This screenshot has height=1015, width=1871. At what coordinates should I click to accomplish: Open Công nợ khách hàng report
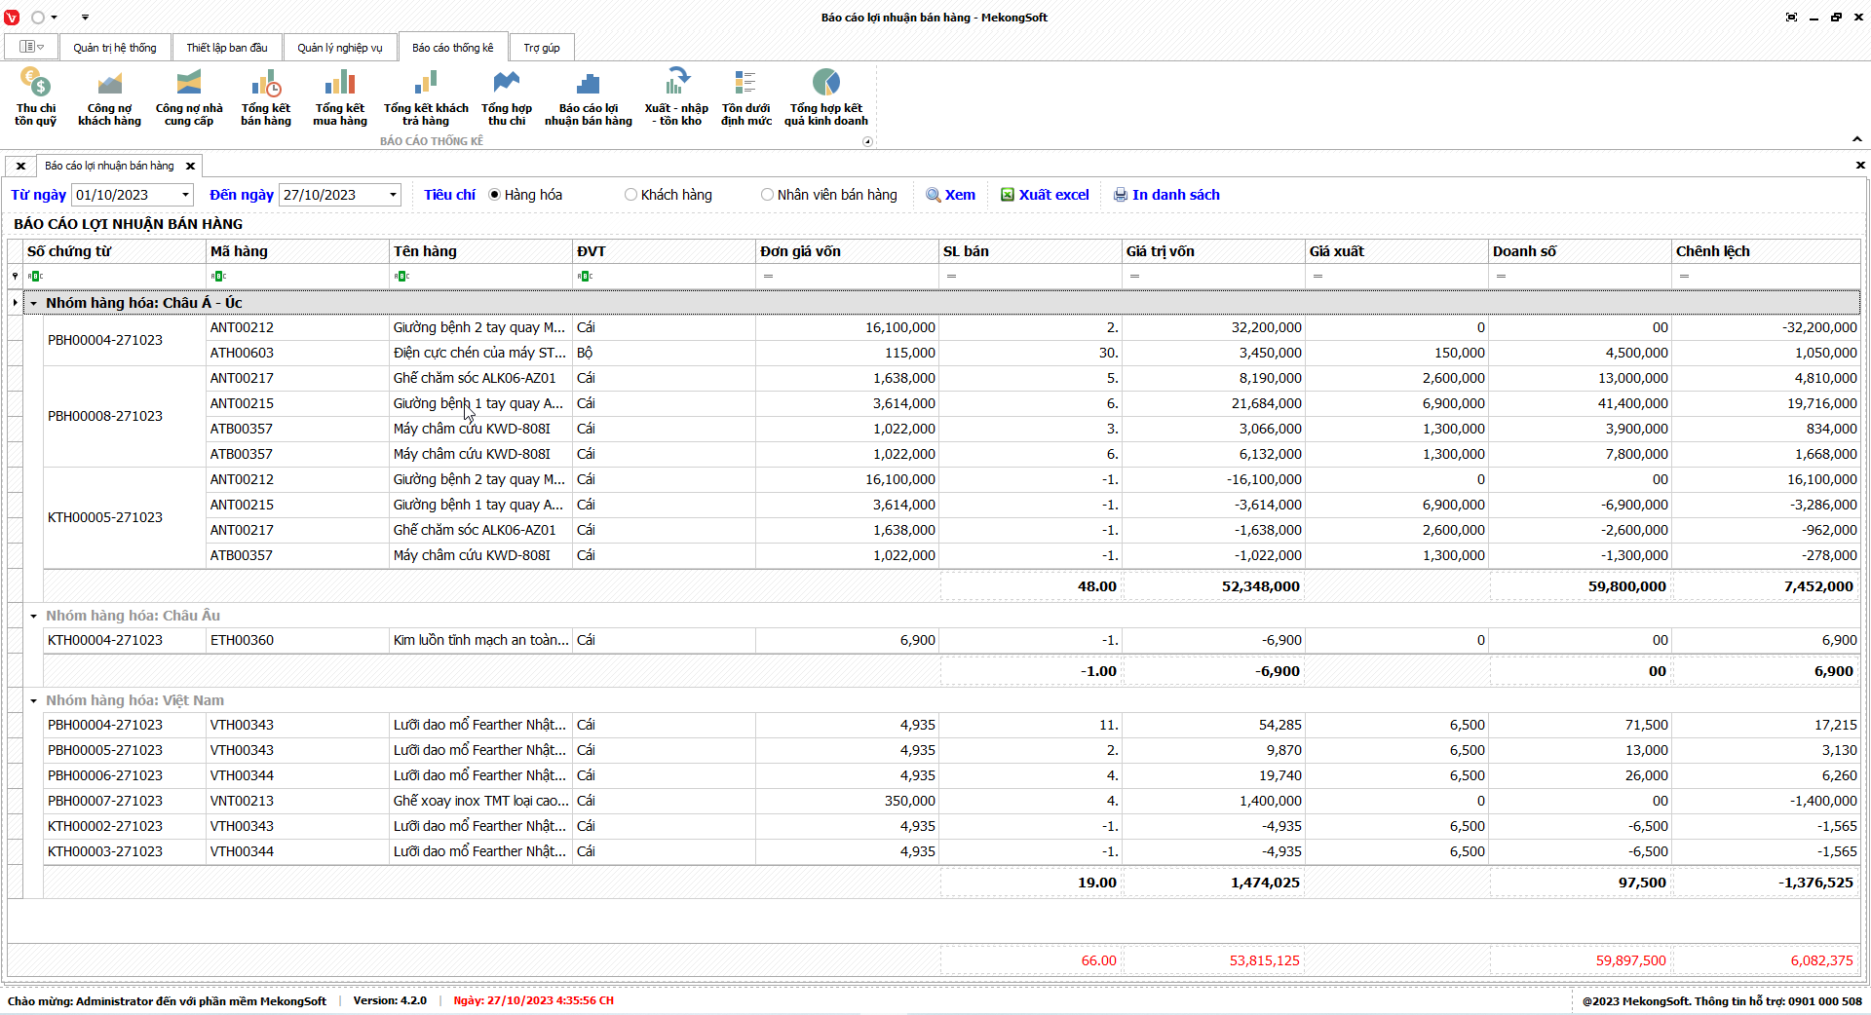coord(109,97)
